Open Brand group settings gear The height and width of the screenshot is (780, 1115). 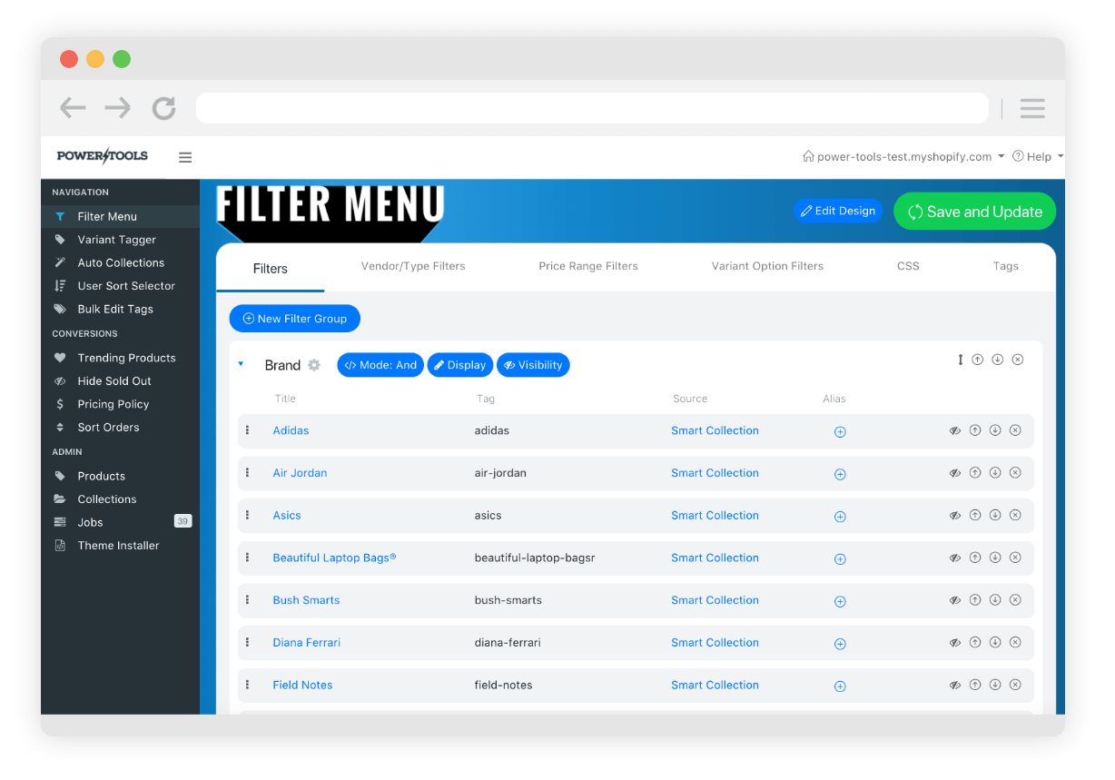point(314,365)
